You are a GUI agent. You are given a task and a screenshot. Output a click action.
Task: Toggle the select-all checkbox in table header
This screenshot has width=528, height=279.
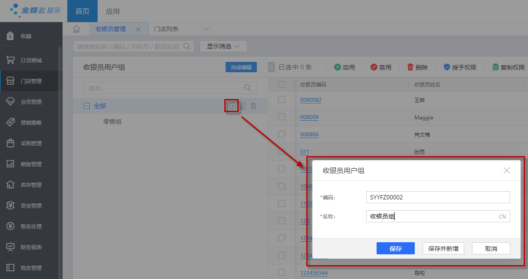point(282,84)
